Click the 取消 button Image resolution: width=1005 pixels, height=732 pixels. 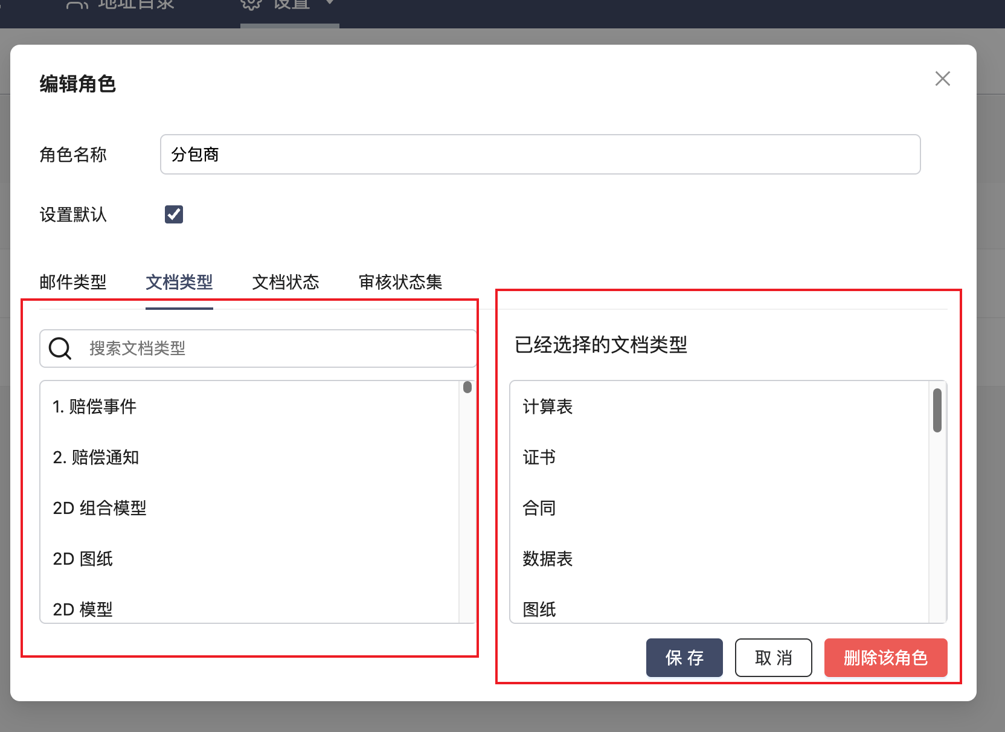coord(773,658)
